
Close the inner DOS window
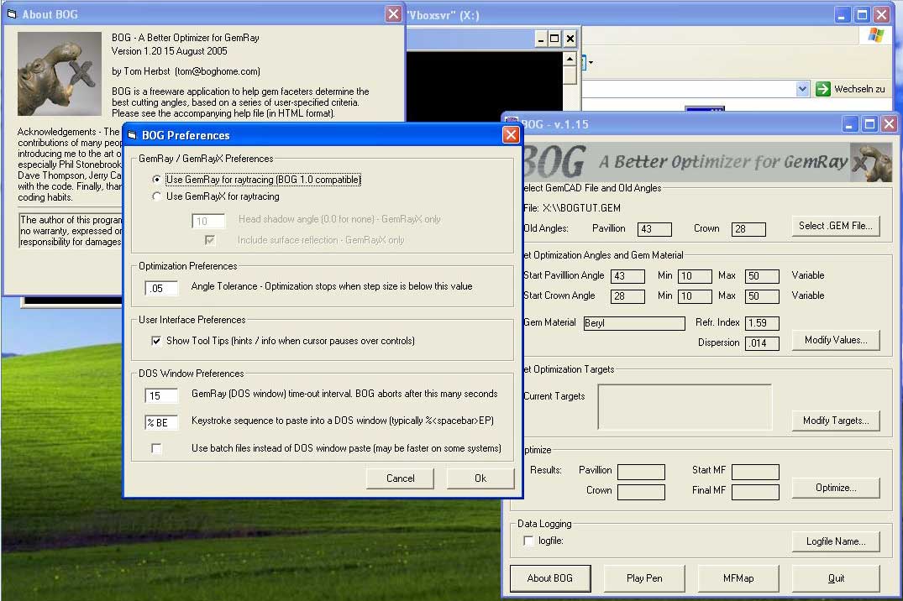tap(570, 39)
